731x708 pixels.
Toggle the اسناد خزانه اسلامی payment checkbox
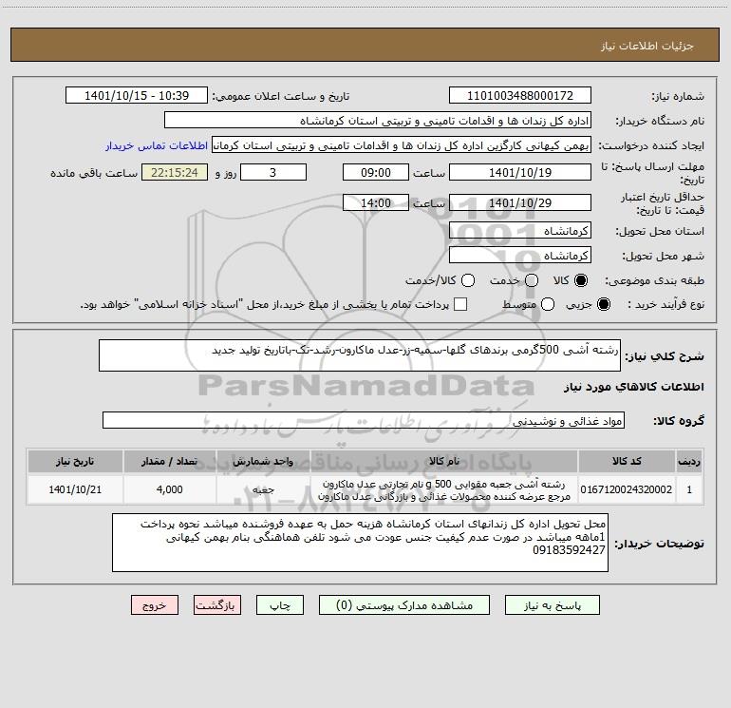click(x=460, y=304)
